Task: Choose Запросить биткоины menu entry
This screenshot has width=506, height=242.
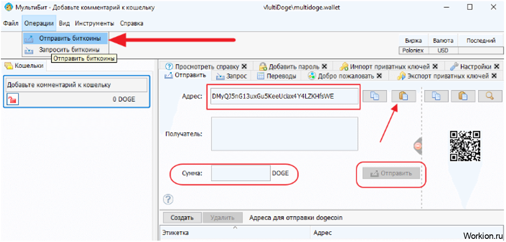Action: coord(69,50)
